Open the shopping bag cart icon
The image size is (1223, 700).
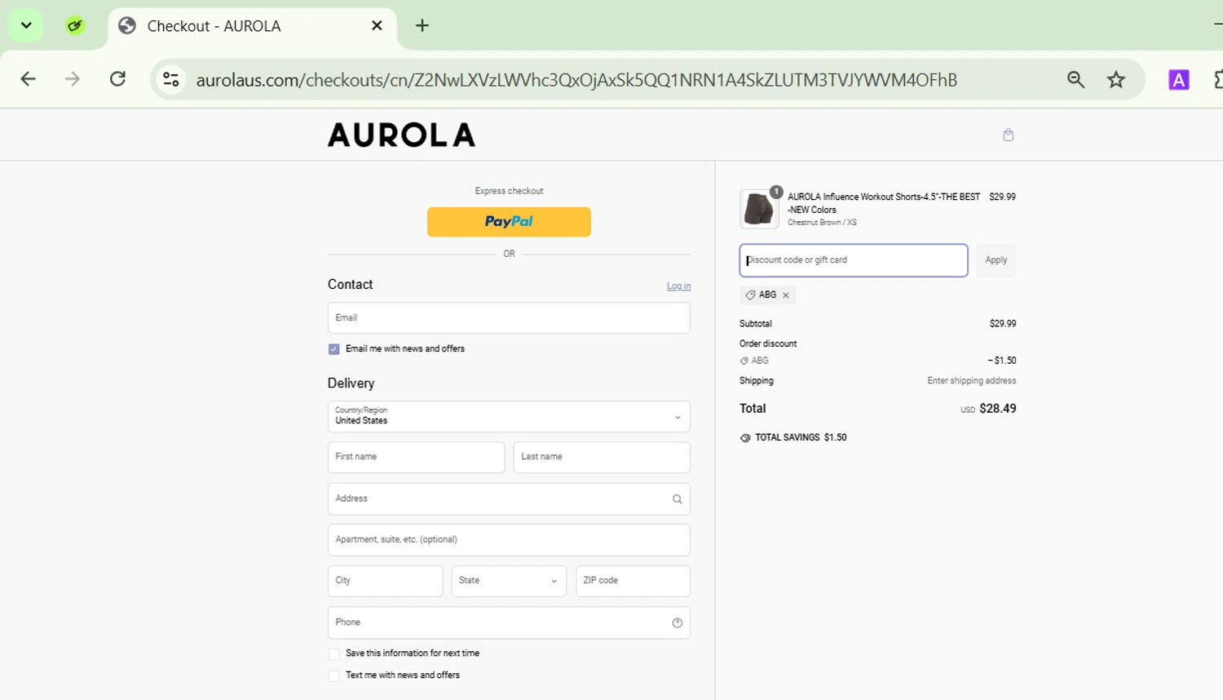tap(1009, 135)
